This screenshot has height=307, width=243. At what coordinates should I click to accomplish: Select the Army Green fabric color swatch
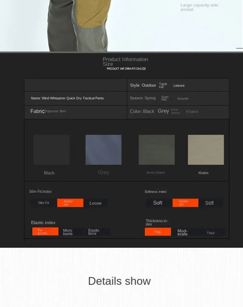pos(157,149)
